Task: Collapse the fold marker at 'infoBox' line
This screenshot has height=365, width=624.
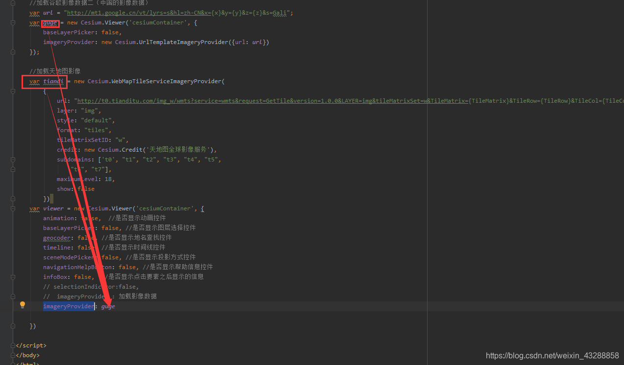Action: coord(13,277)
